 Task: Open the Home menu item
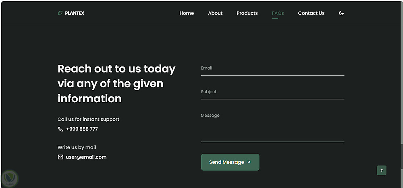pyautogui.click(x=187, y=13)
